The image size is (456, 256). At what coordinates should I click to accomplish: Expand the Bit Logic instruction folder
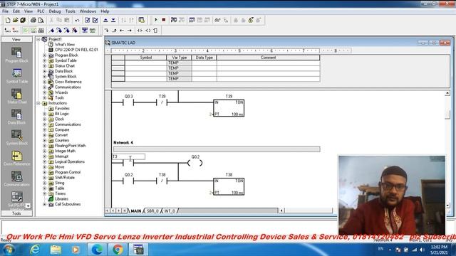44,114
